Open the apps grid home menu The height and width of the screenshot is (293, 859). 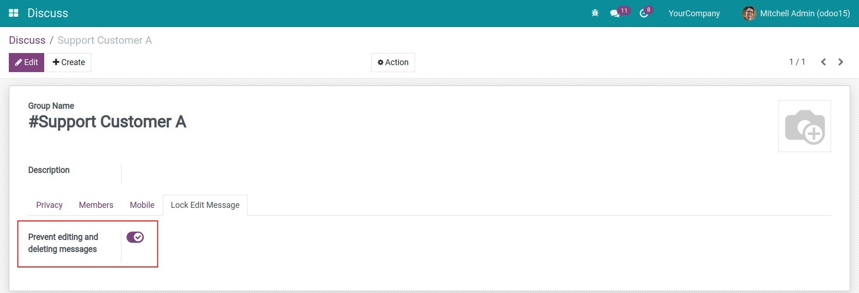click(x=13, y=13)
